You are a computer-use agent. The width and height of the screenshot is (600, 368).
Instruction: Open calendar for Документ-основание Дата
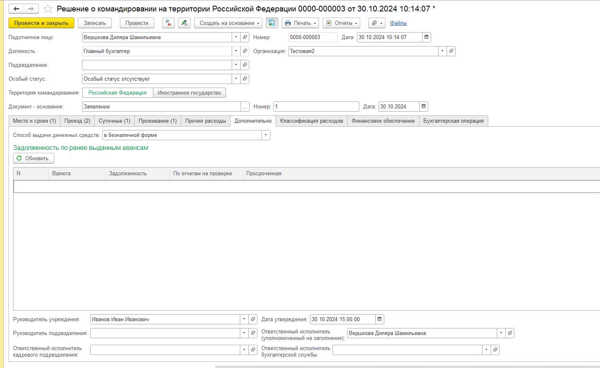[x=423, y=106]
